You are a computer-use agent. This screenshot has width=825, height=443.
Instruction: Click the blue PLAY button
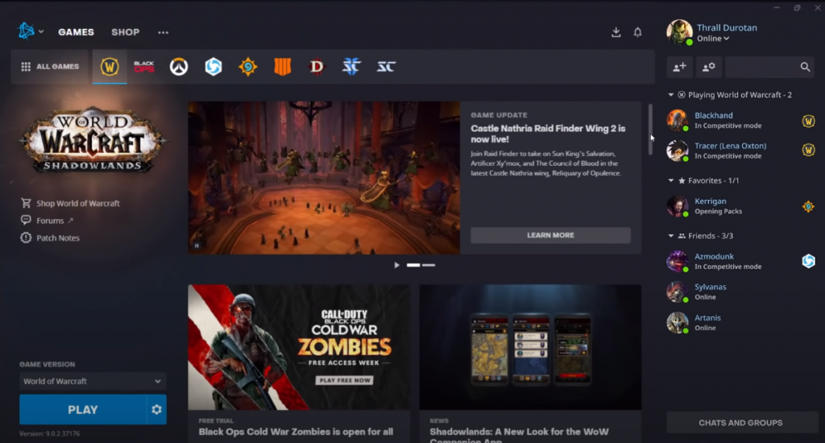83,409
